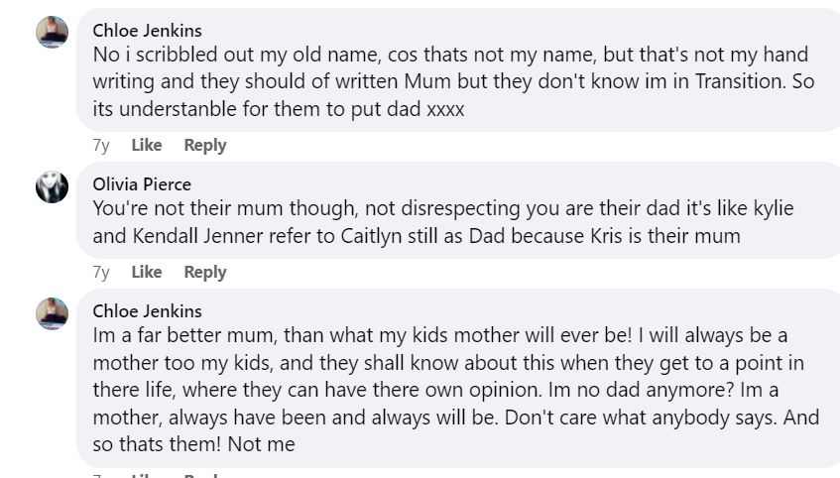Open Chloe Jenkins' avatar on first comment
840x478 pixels.
coord(53,33)
